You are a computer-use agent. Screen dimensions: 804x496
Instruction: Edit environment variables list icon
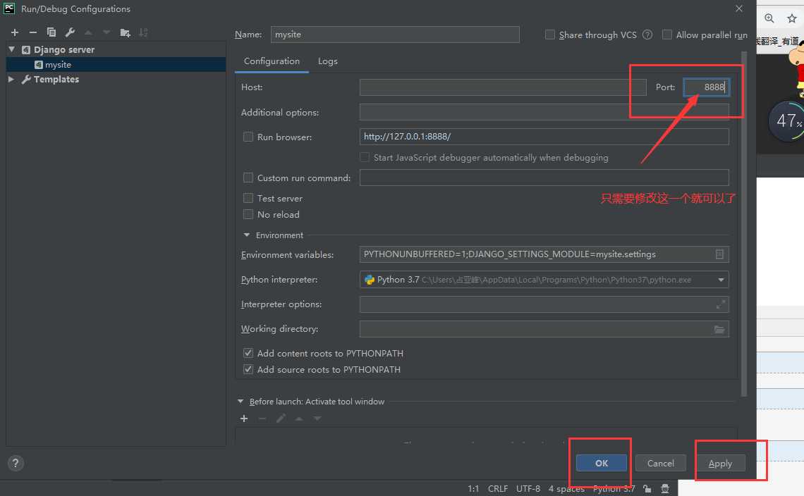point(719,254)
